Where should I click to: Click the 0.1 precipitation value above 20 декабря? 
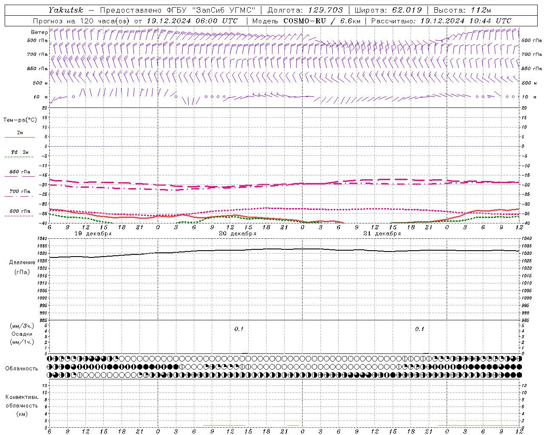click(239, 329)
